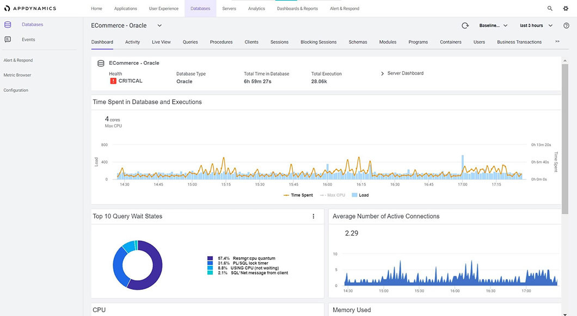Open the Query Wait States three-dot menu
This screenshot has height=316, width=577.
[313, 216]
